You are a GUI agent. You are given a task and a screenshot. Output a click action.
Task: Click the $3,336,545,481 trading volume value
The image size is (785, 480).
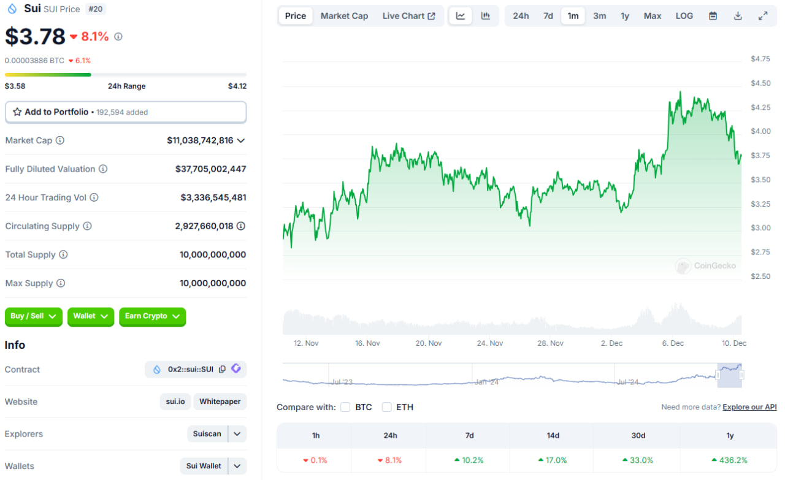[213, 197]
